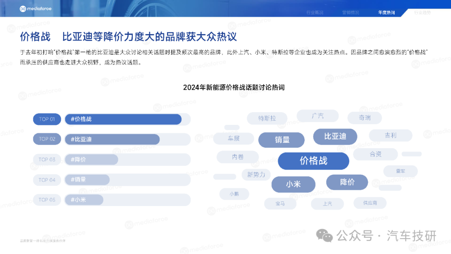This screenshot has width=451, height=254.
Task: Click the 内卷 word cloud bubble
Action: coord(238,157)
